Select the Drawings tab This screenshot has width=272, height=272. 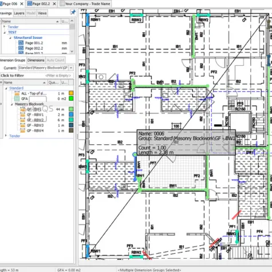coord(6,13)
